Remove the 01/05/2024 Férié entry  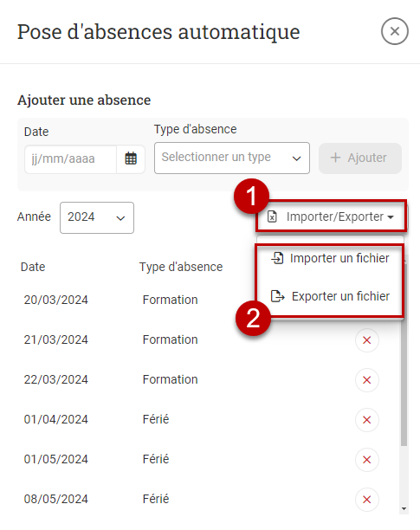367,460
